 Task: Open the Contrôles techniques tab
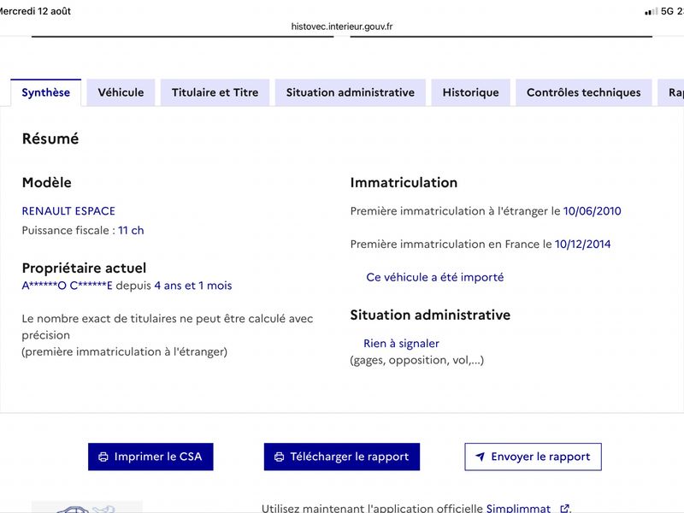coord(584,92)
